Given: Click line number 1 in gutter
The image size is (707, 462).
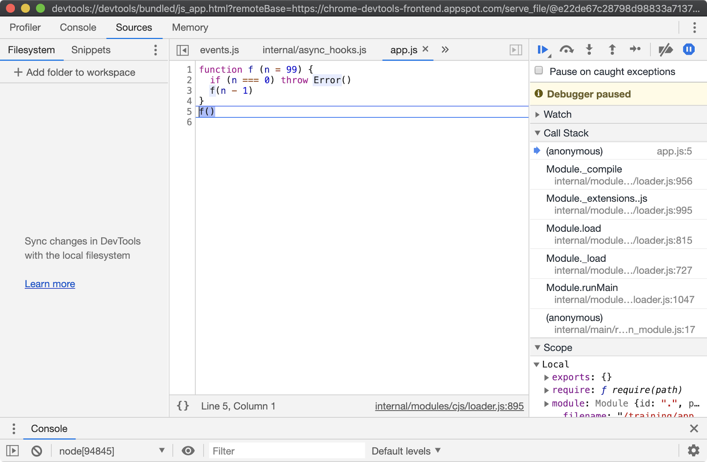Looking at the screenshot, I should click(189, 69).
